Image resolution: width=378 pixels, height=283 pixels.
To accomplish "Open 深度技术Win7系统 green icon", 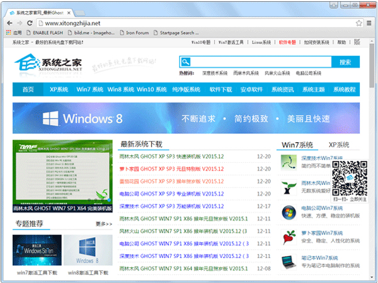I will pos(289,162).
